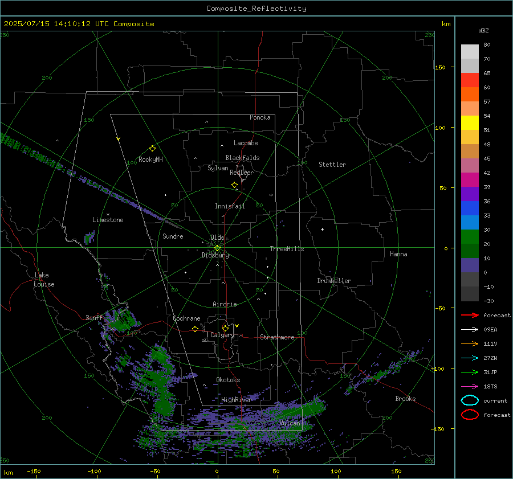Click the green radar echo near Banff

point(124,320)
